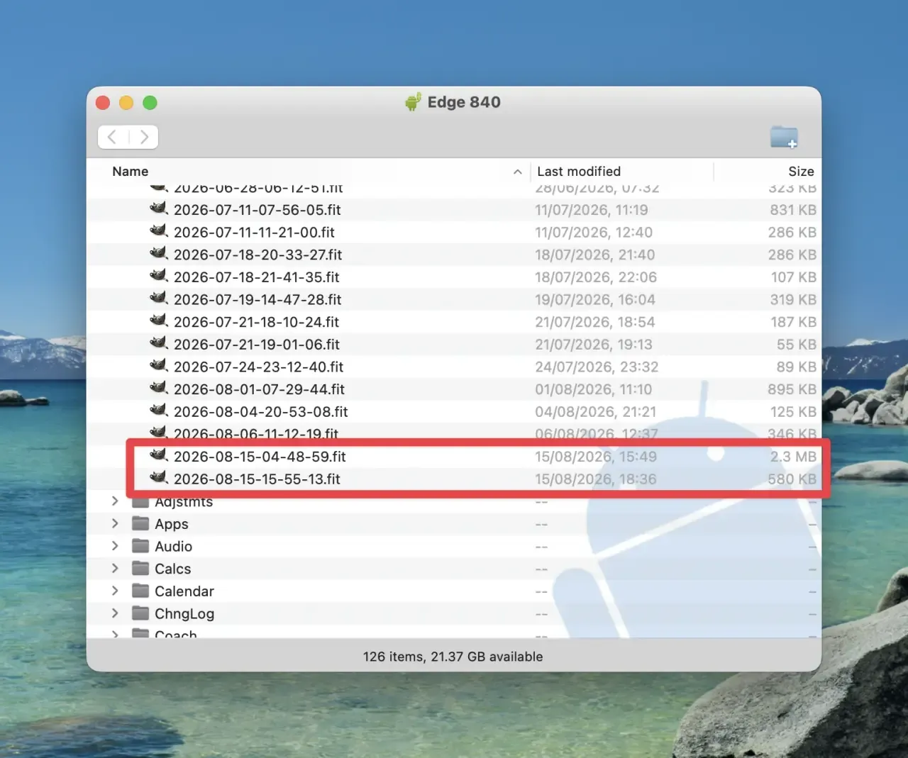Click date 24/07/2026, 23:32
Viewport: 908px width, 758px height.
597,367
